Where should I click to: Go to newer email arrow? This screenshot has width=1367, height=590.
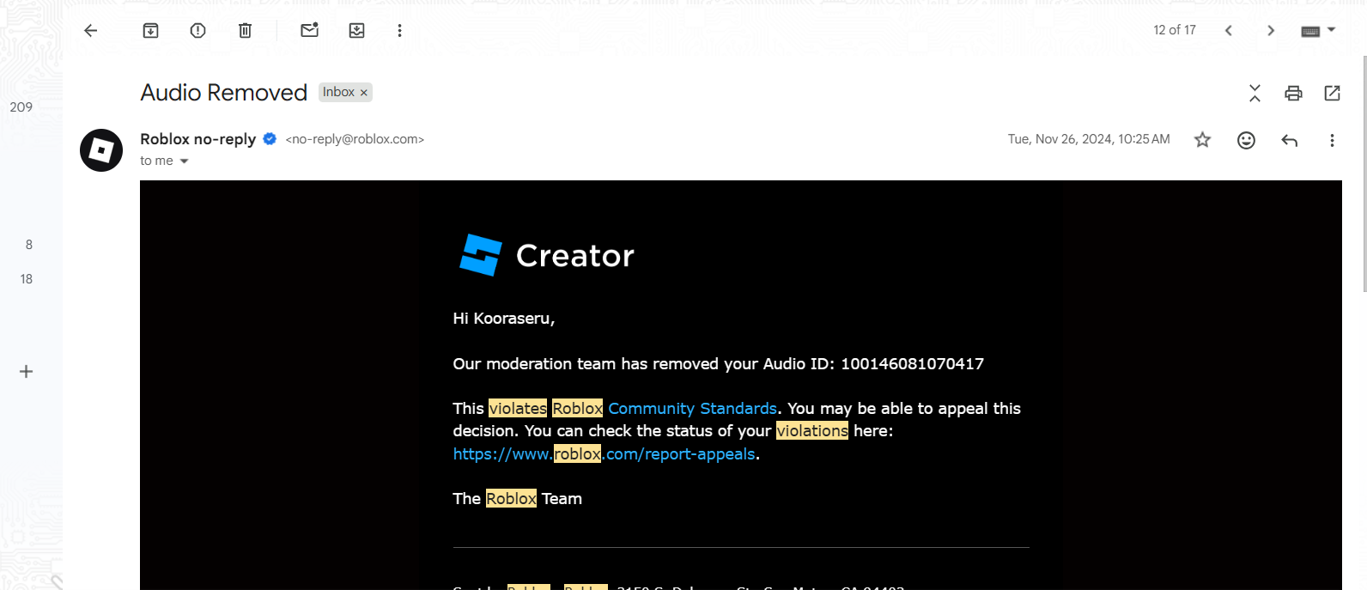click(x=1229, y=31)
